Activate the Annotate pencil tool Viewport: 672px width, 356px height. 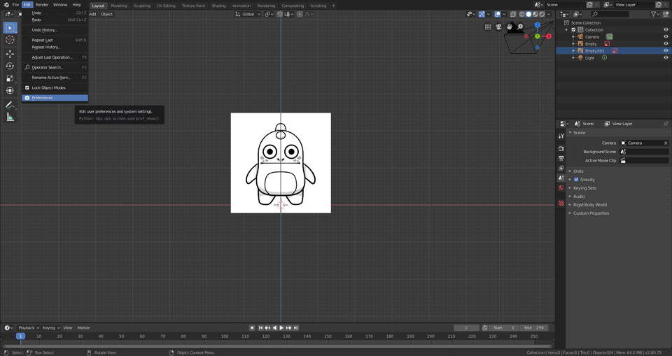pos(10,105)
